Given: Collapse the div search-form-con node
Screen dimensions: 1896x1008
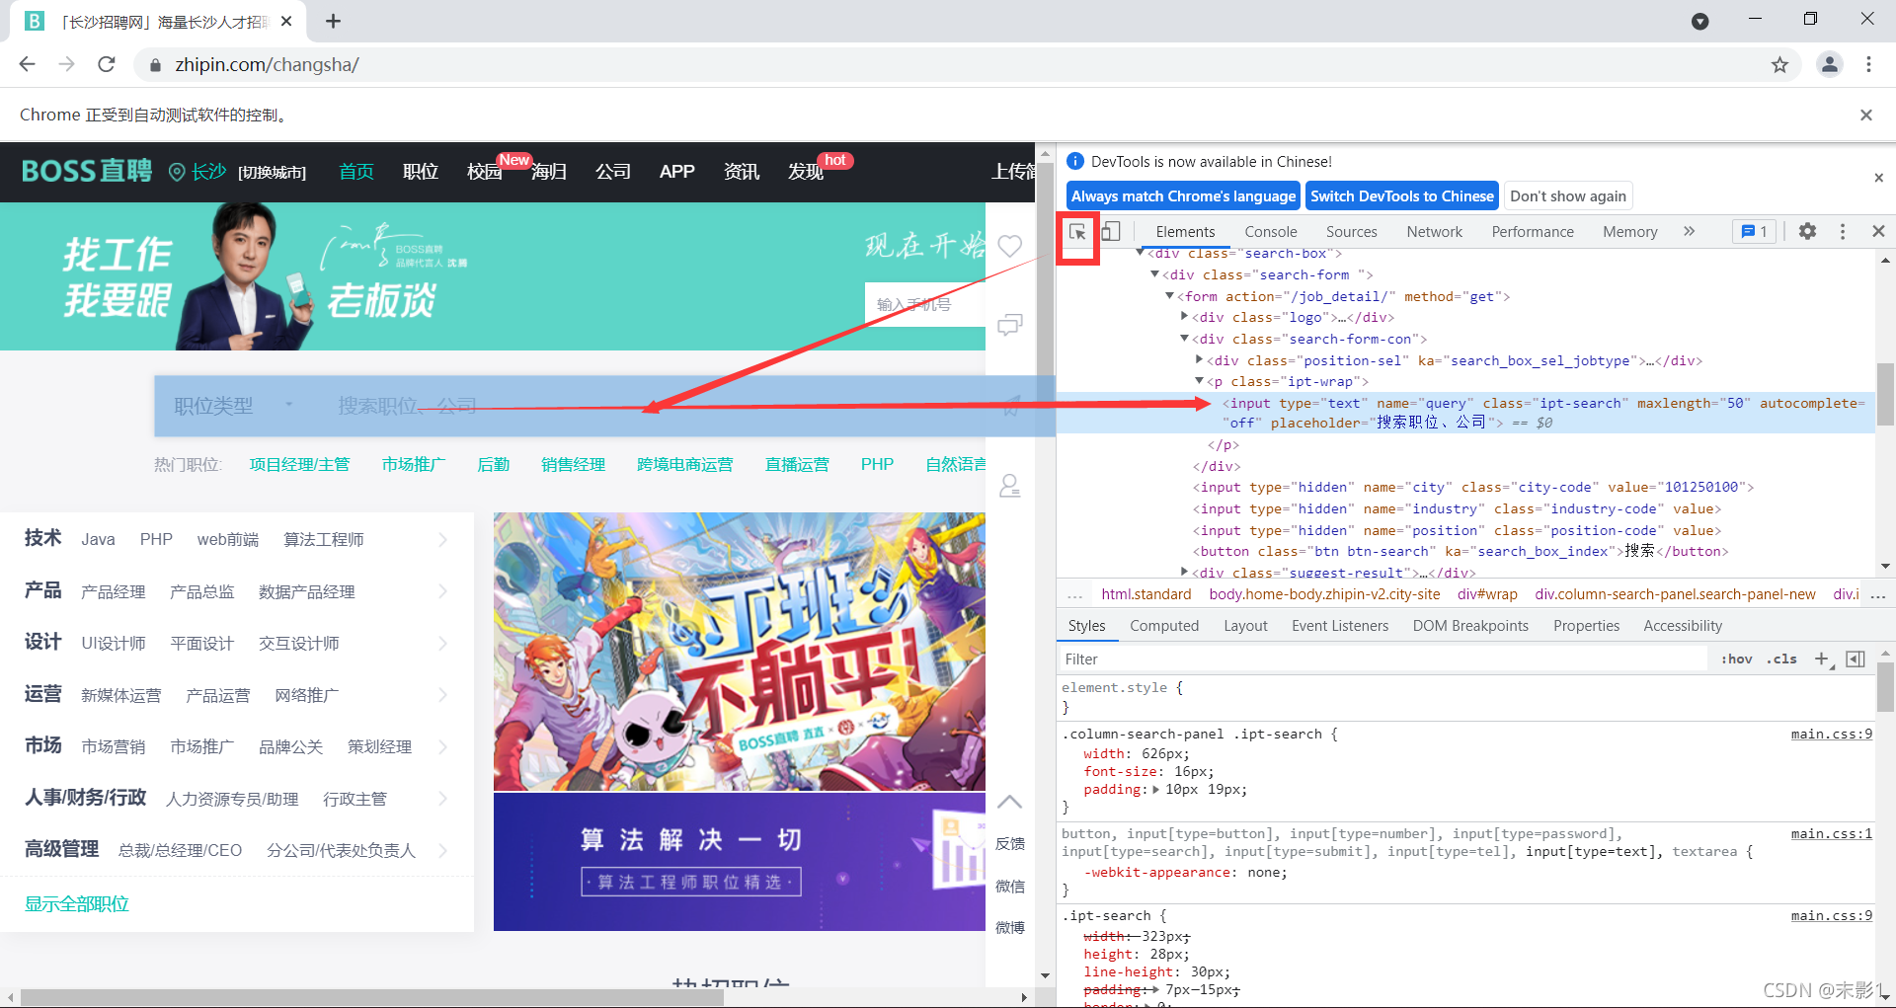Looking at the screenshot, I should pos(1185,339).
